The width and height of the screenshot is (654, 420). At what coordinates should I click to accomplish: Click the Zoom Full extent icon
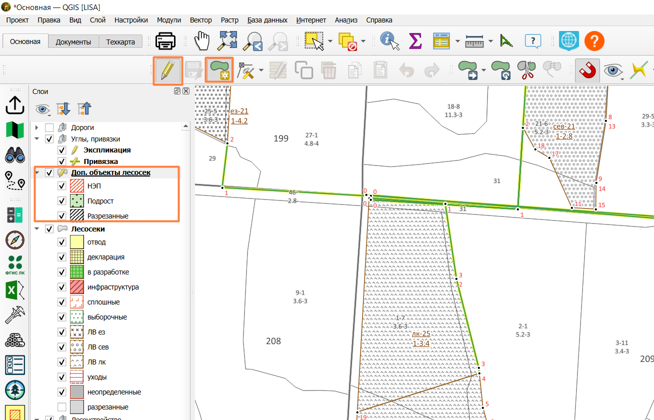[x=227, y=41]
